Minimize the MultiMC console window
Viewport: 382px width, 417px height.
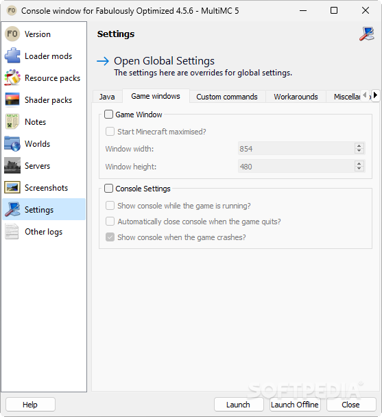point(303,11)
